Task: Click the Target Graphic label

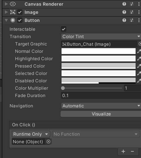Action: (x=31, y=44)
